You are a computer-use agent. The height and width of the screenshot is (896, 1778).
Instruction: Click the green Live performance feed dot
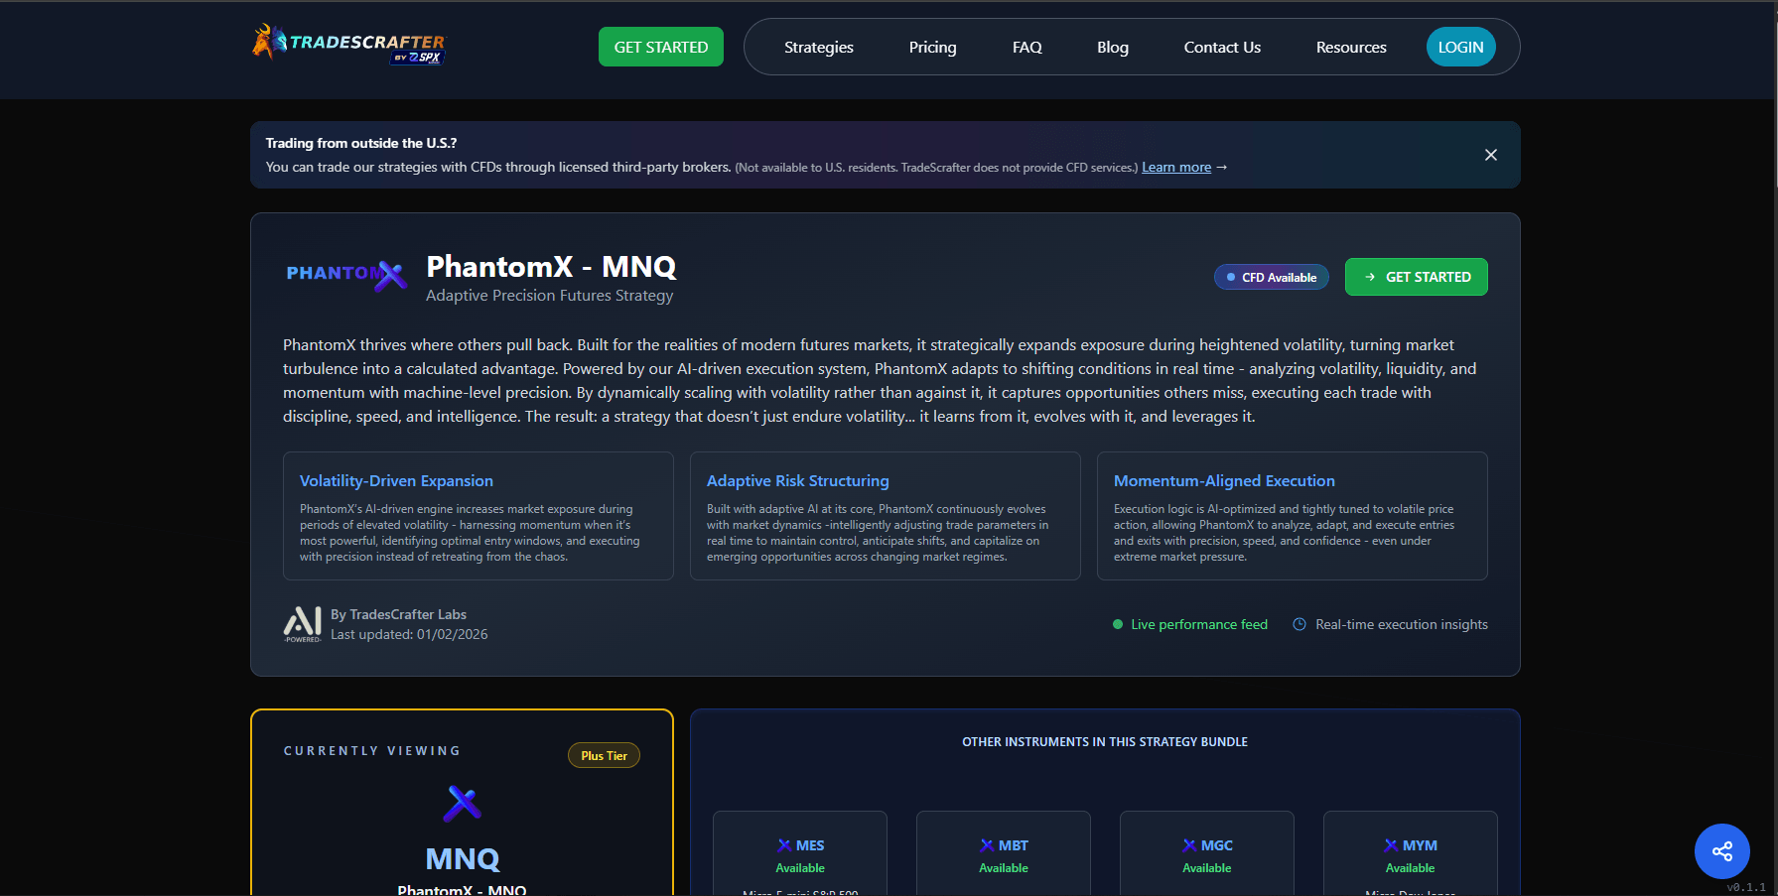pyautogui.click(x=1118, y=624)
